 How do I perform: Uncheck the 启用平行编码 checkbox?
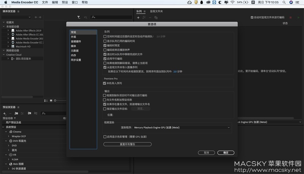[x=105, y=59]
